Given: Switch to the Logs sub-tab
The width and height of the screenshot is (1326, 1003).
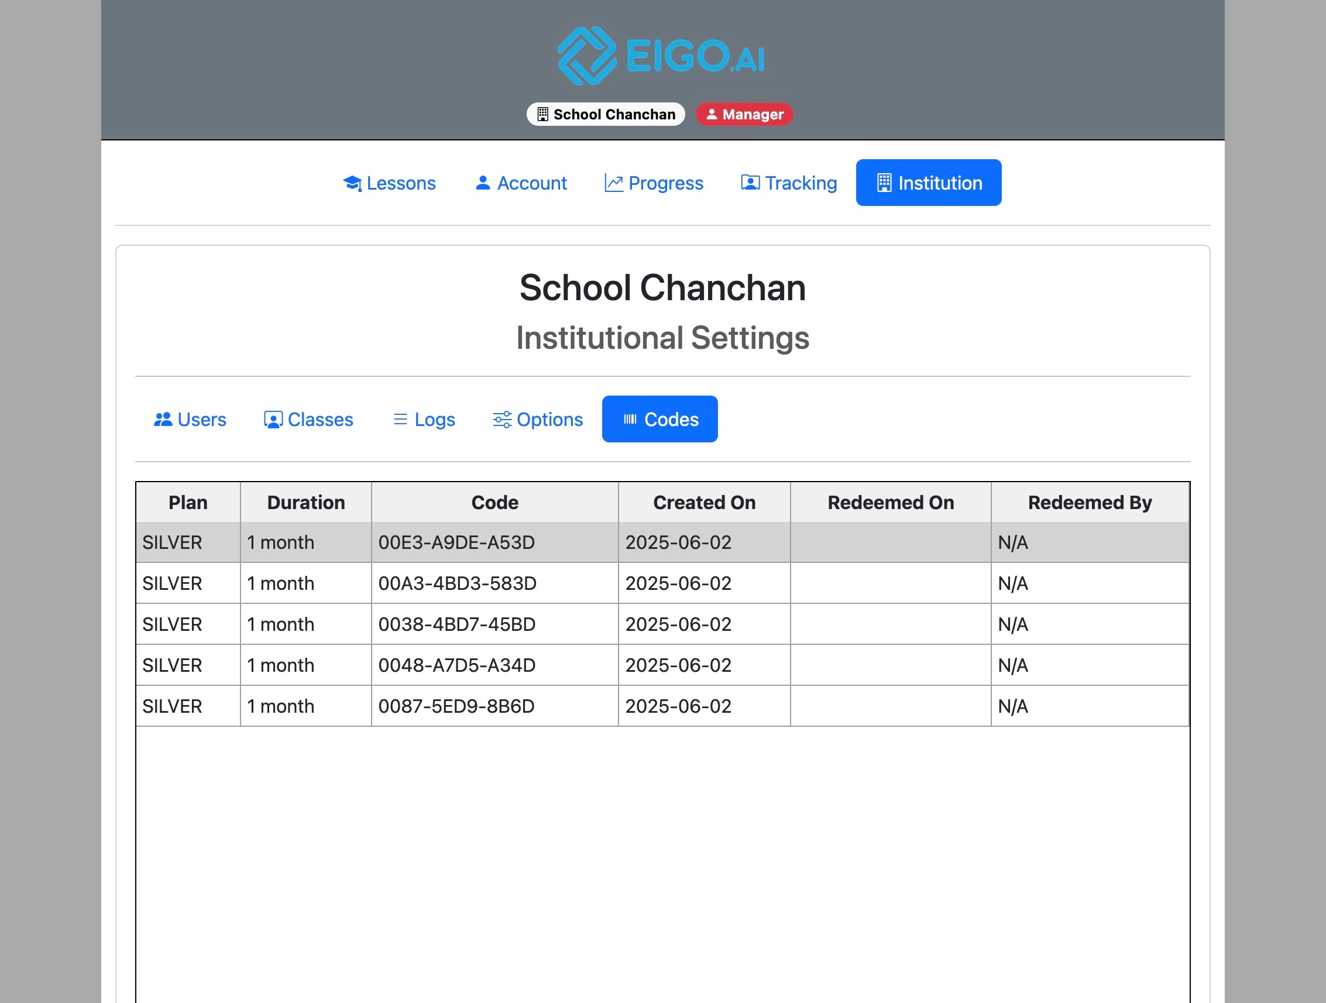Looking at the screenshot, I should [x=424, y=420].
